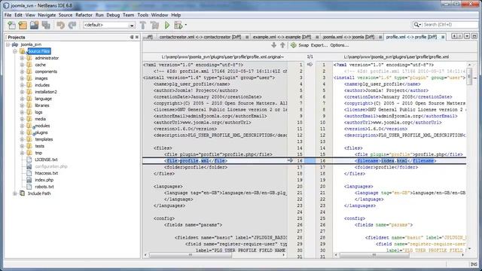Run the project with the green arrow

pyautogui.click(x=167, y=25)
